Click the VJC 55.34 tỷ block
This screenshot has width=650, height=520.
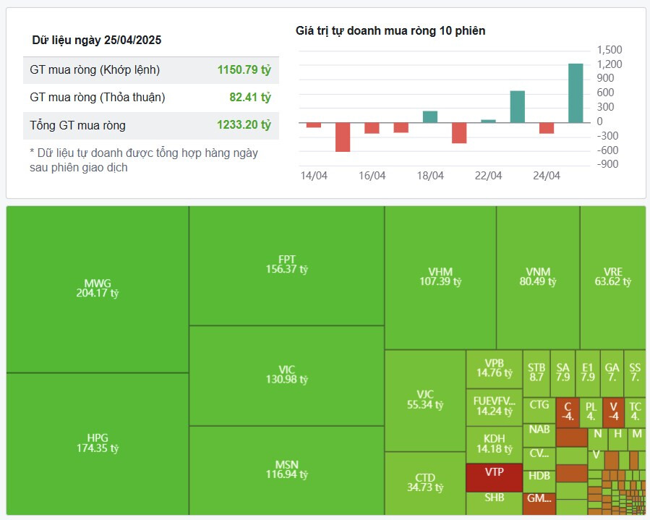[x=424, y=400]
